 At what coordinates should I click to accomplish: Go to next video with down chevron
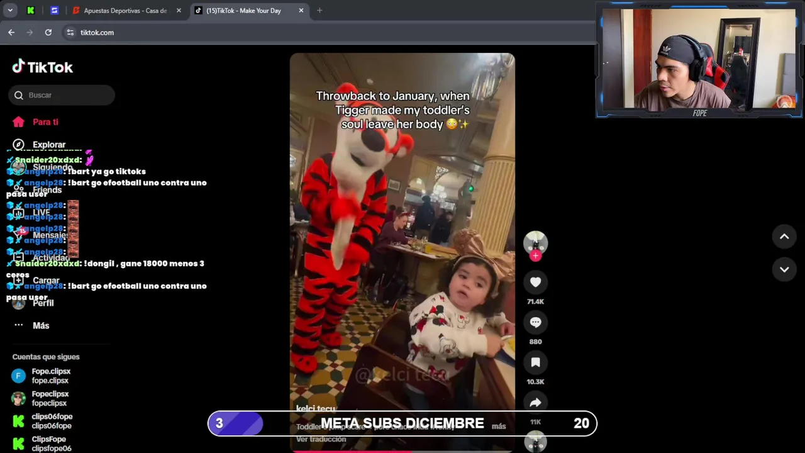[x=784, y=269]
